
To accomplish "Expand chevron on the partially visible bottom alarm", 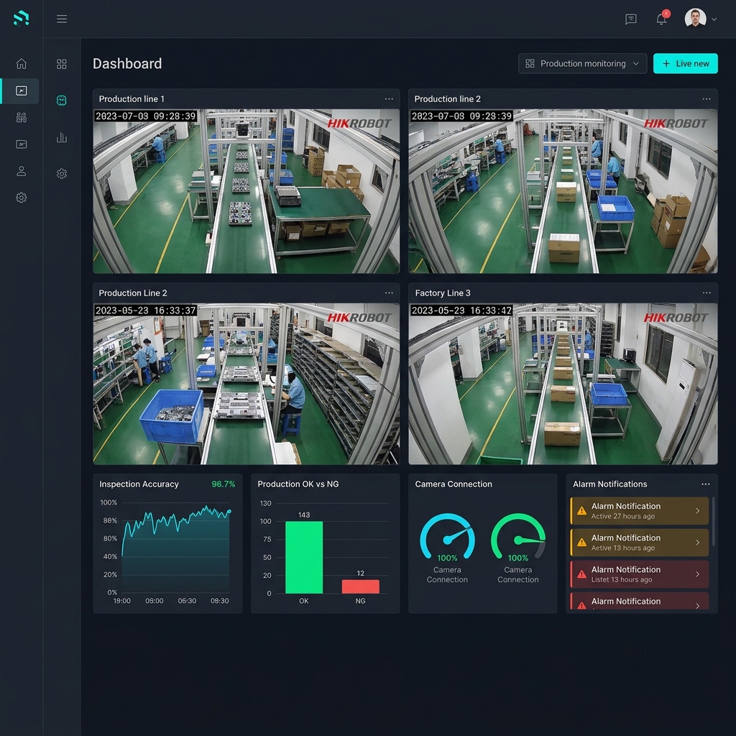I will click(x=697, y=605).
